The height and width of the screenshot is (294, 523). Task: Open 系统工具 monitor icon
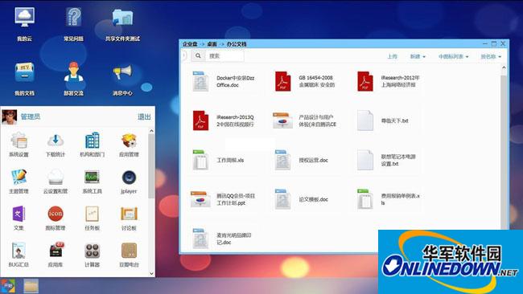point(92,178)
